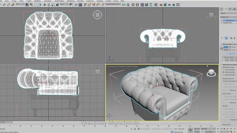Image resolution: width=237 pixels, height=133 pixels.
Task: Open the Customize menu
Action: [x=90, y=1]
